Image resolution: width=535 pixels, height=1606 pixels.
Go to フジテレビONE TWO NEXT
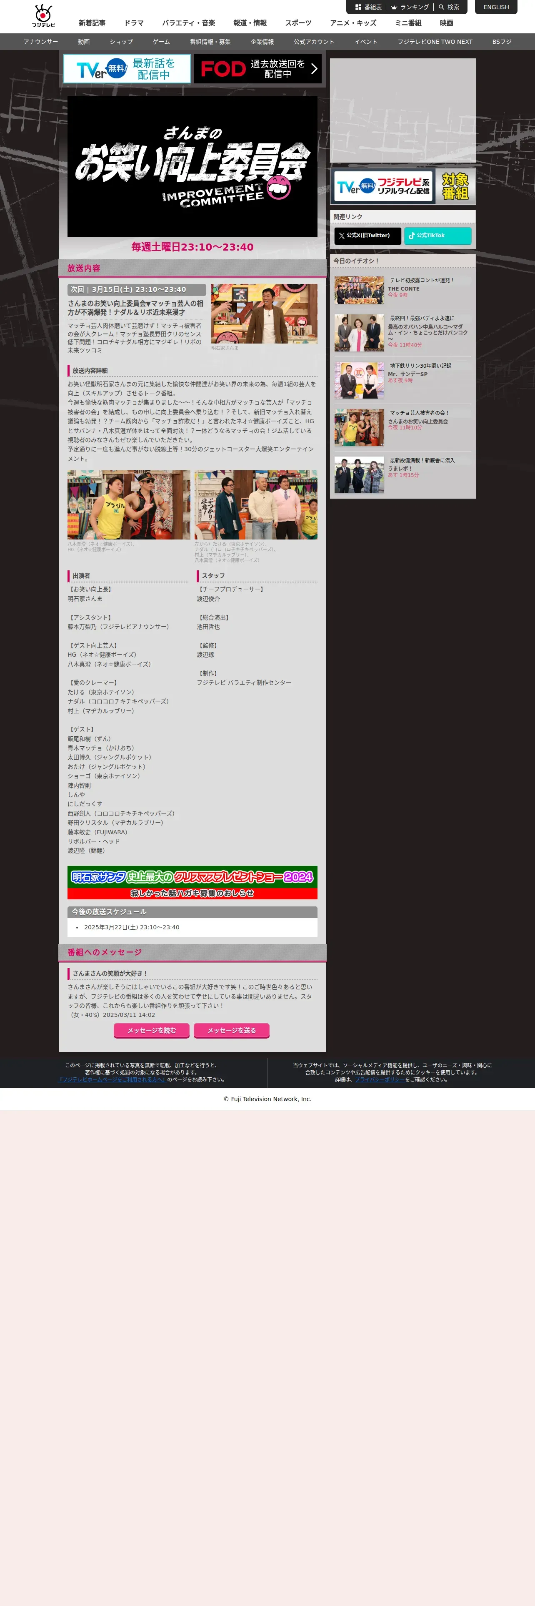tap(435, 42)
